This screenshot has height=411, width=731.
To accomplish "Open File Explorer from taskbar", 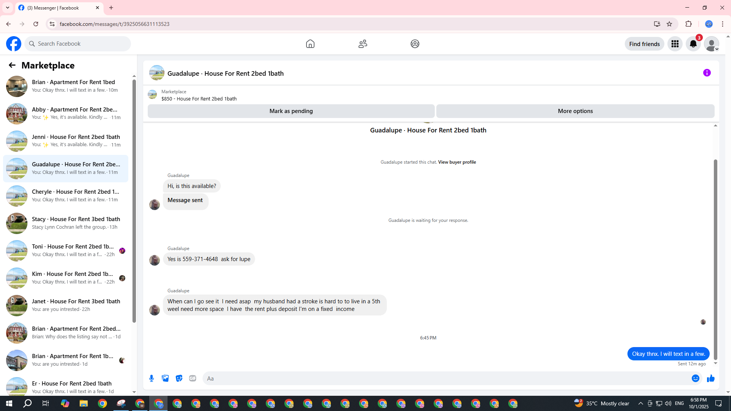I will [x=84, y=403].
